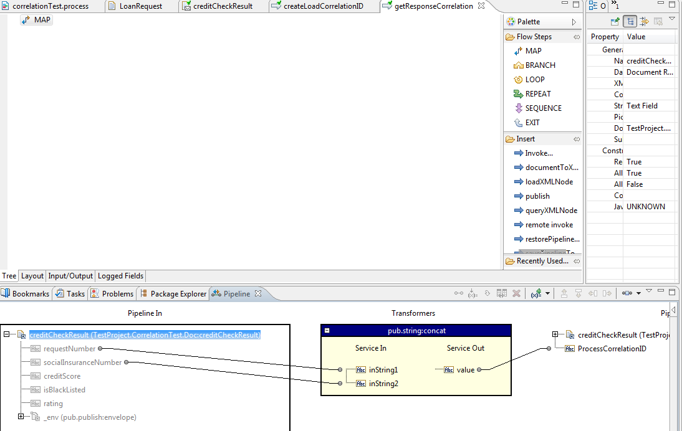Expand the Recently Used palette drawer
Image resolution: width=682 pixels, height=431 pixels.
[541, 261]
